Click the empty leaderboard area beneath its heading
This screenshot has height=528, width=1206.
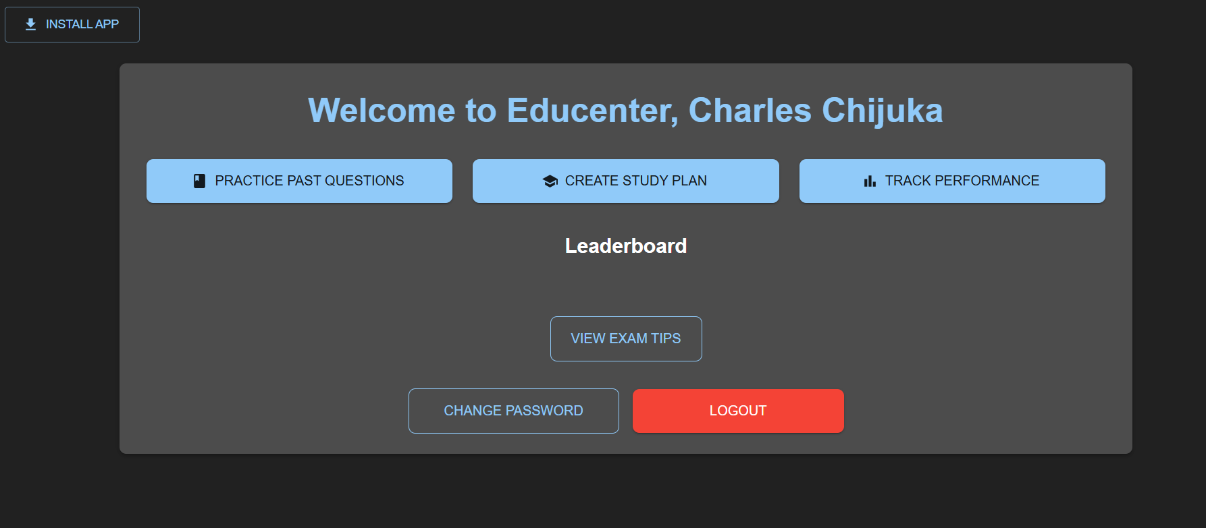pyautogui.click(x=625, y=285)
